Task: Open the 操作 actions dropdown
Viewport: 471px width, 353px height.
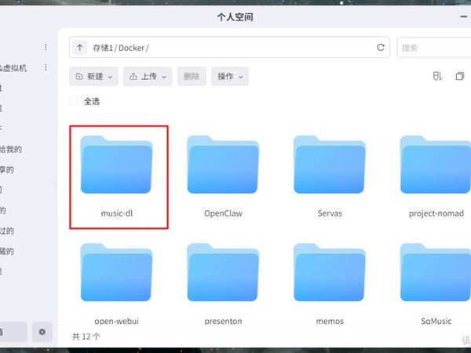Action: [230, 77]
